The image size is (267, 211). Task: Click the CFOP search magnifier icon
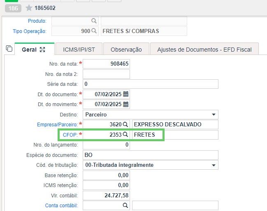pos(125,135)
